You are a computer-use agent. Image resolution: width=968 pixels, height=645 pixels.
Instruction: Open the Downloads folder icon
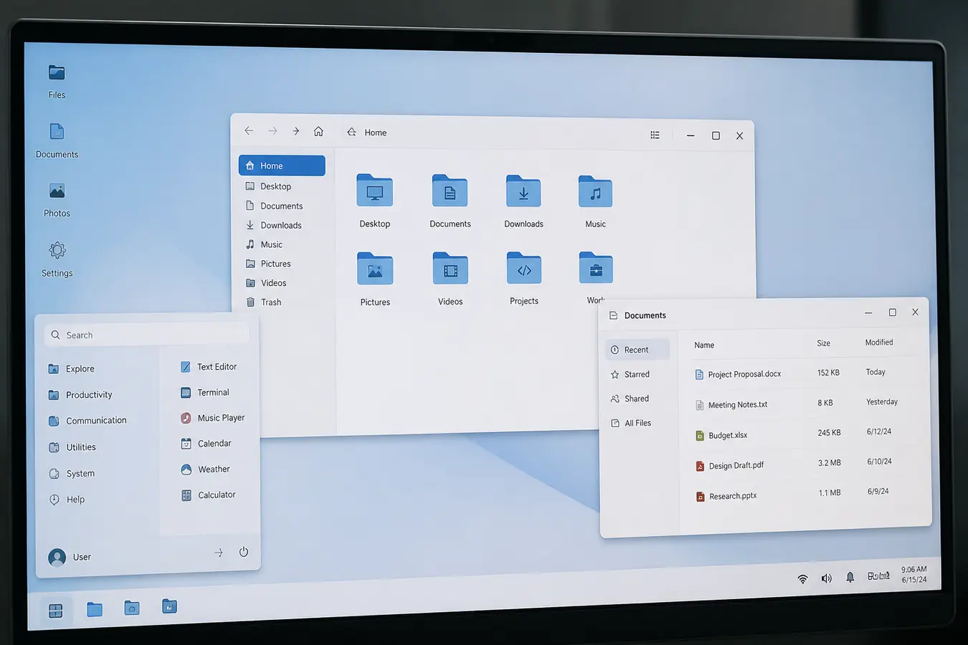point(523,201)
